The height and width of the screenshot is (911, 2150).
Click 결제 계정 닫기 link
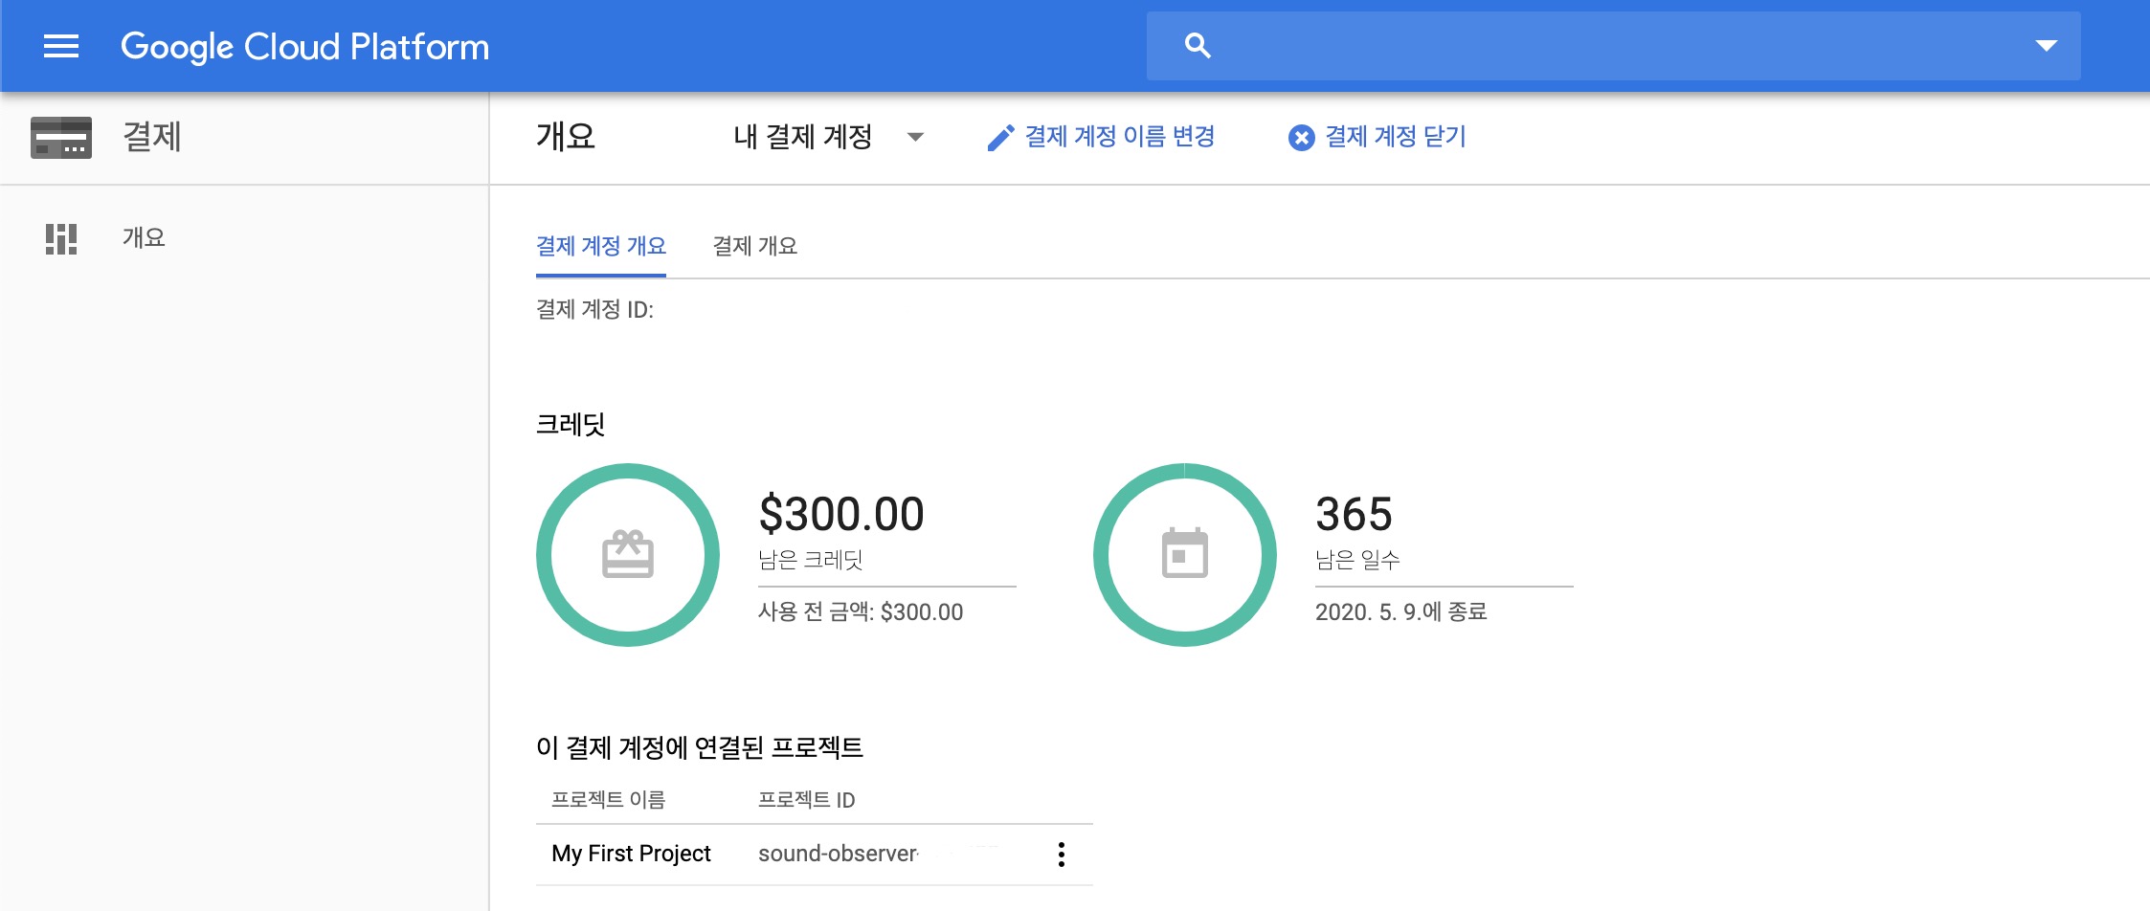tap(1395, 137)
